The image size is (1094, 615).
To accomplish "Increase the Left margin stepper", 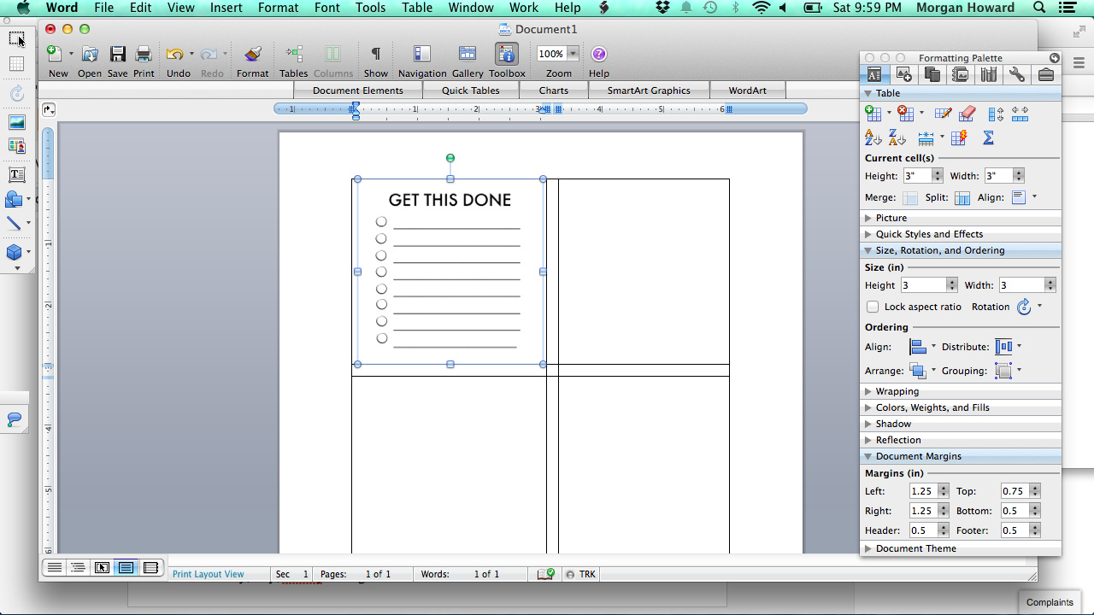I will 944,488.
